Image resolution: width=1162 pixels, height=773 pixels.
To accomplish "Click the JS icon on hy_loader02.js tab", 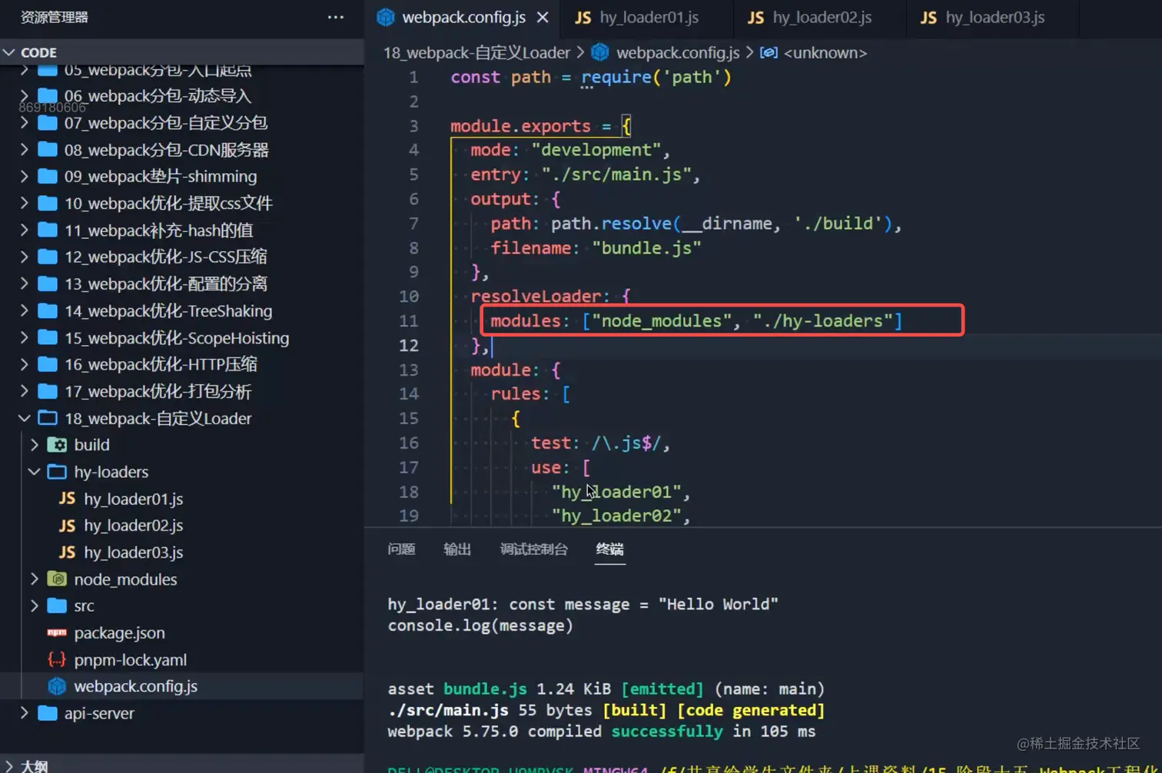I will [756, 17].
